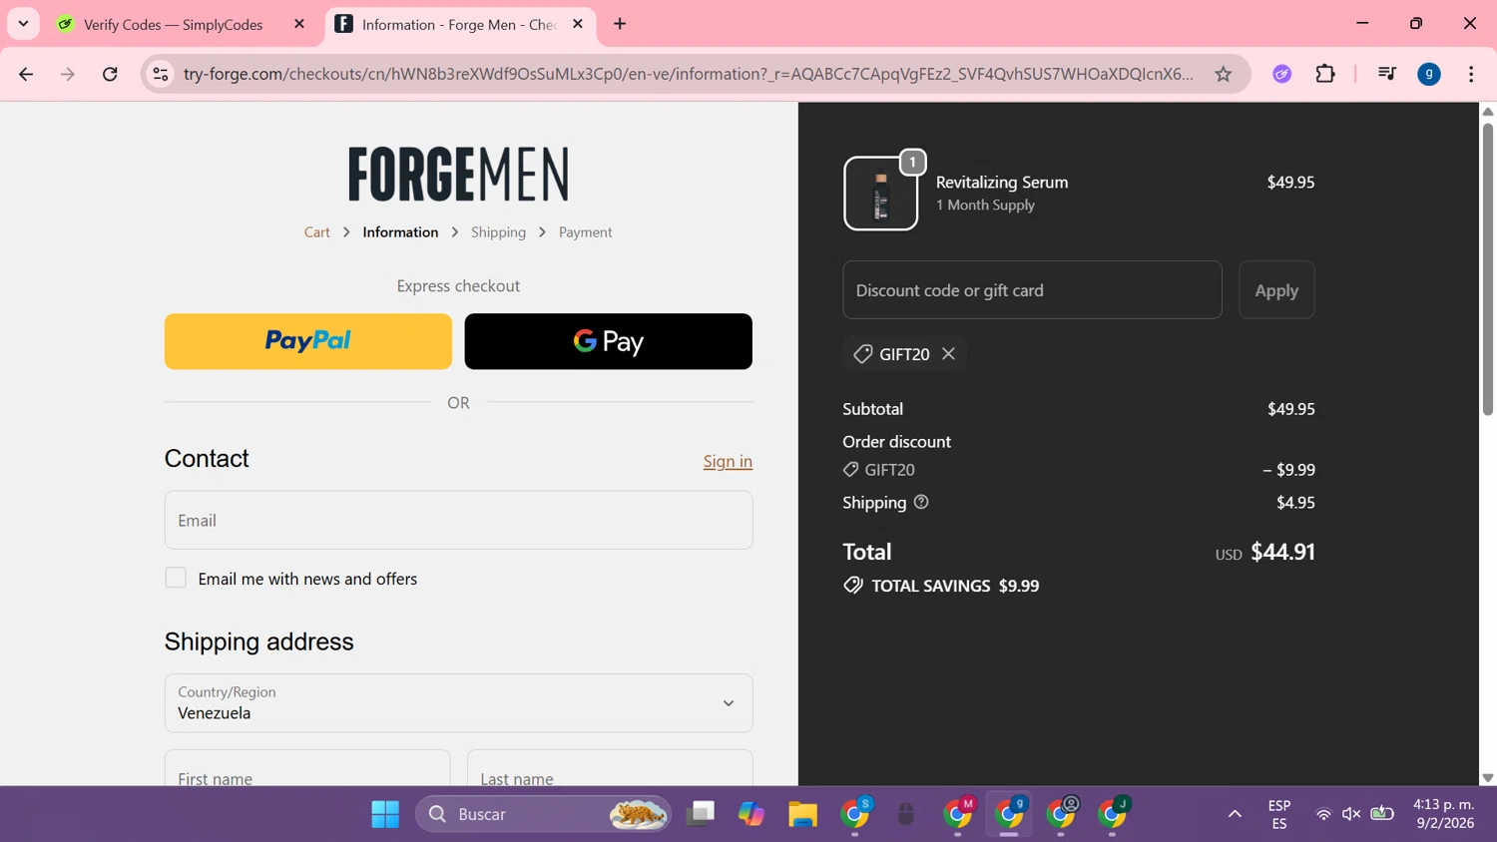Pay with the Google Pay button

pos(609,341)
